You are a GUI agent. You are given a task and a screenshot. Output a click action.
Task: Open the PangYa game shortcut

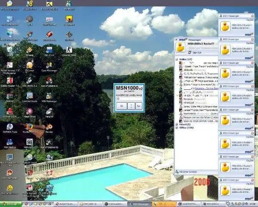pos(49,112)
